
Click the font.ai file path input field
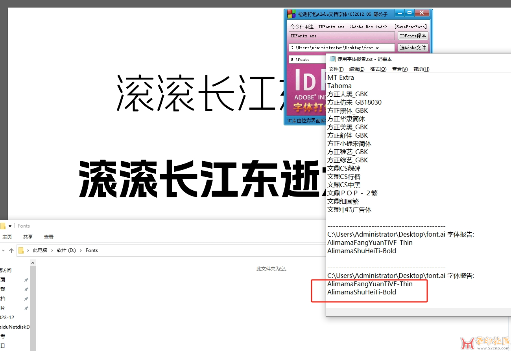(341, 48)
